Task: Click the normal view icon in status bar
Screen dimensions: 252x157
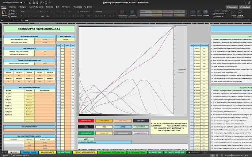Action: point(213,156)
